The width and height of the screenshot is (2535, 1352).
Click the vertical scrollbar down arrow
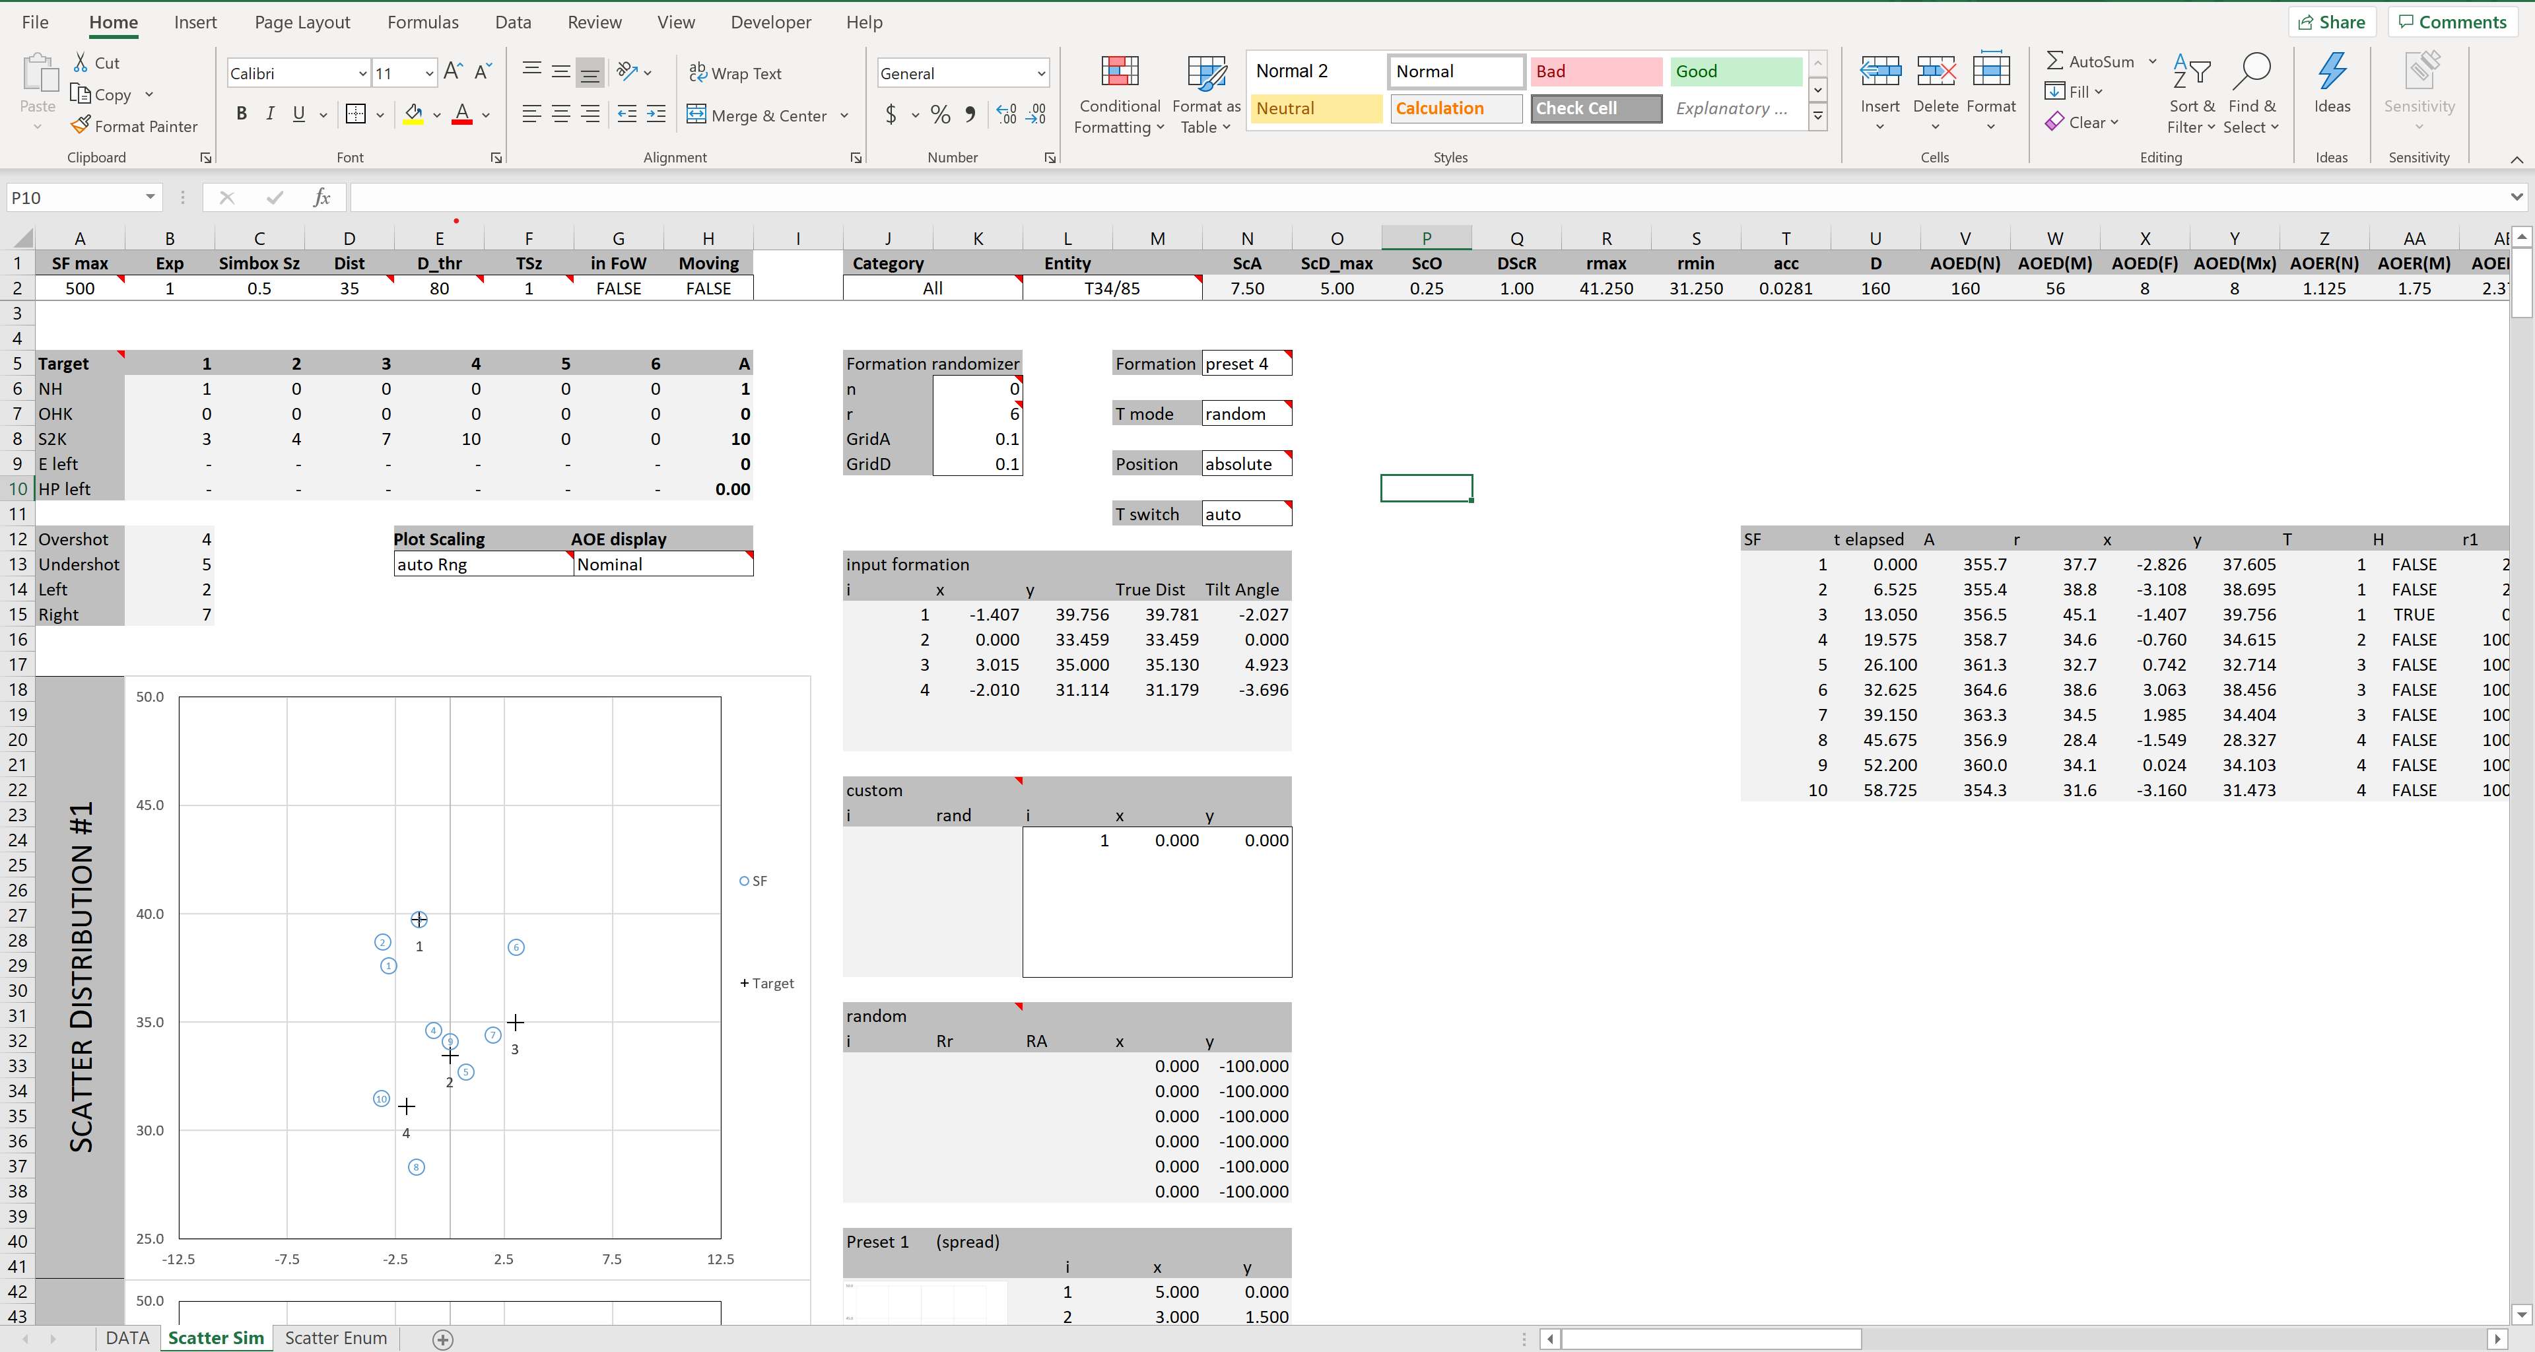tap(2521, 1314)
